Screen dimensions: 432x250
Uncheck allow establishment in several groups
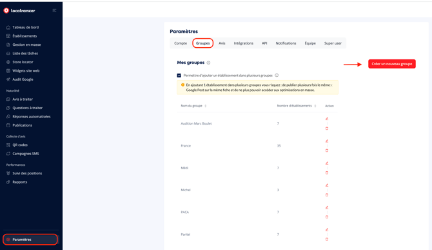coord(179,76)
